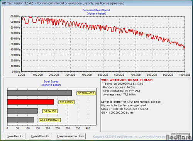Click the 100 MB/s axis label
Viewport: 193px width, 141px height.
15,17
